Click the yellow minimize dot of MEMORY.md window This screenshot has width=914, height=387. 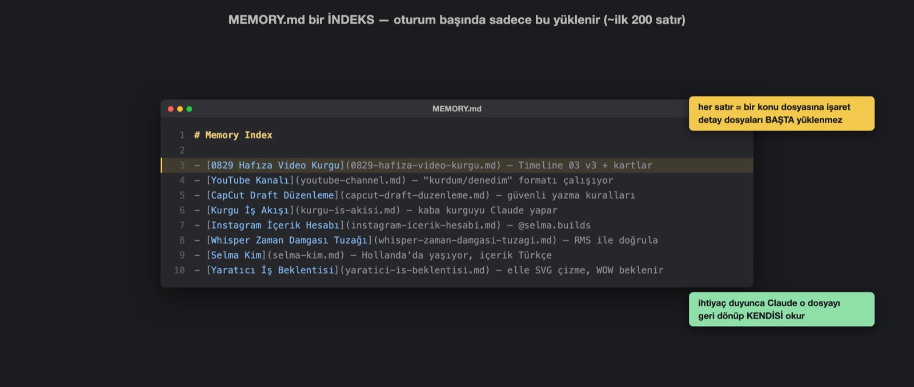point(180,109)
